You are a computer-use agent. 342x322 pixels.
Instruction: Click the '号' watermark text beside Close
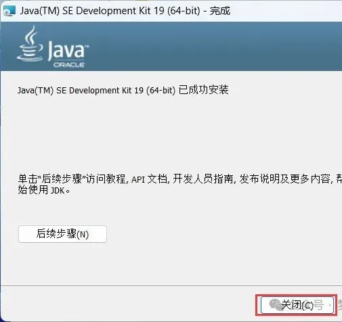(x=318, y=305)
